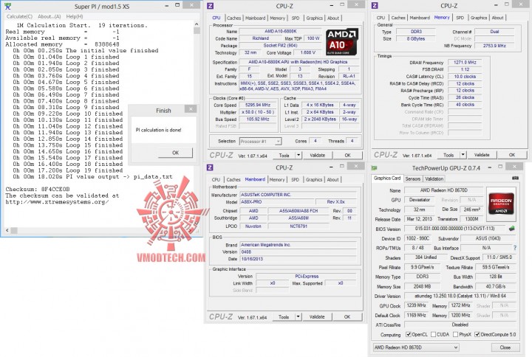Click the GPU-Z title bar icon
This screenshot has height=357, width=532.
click(375, 168)
